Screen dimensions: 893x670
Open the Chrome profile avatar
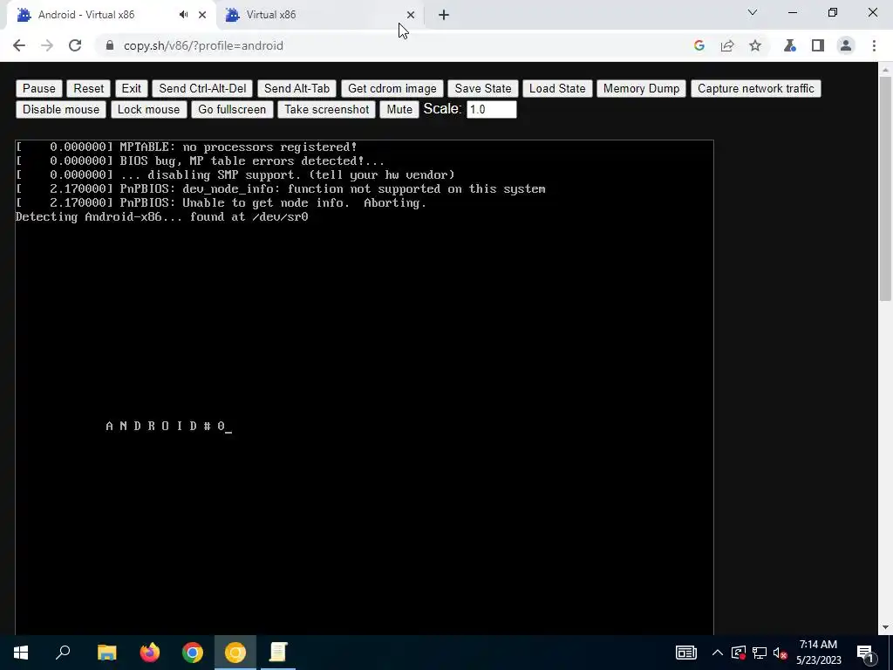(x=846, y=45)
